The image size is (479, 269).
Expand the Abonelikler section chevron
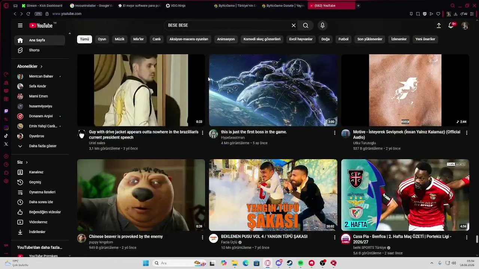(42, 67)
